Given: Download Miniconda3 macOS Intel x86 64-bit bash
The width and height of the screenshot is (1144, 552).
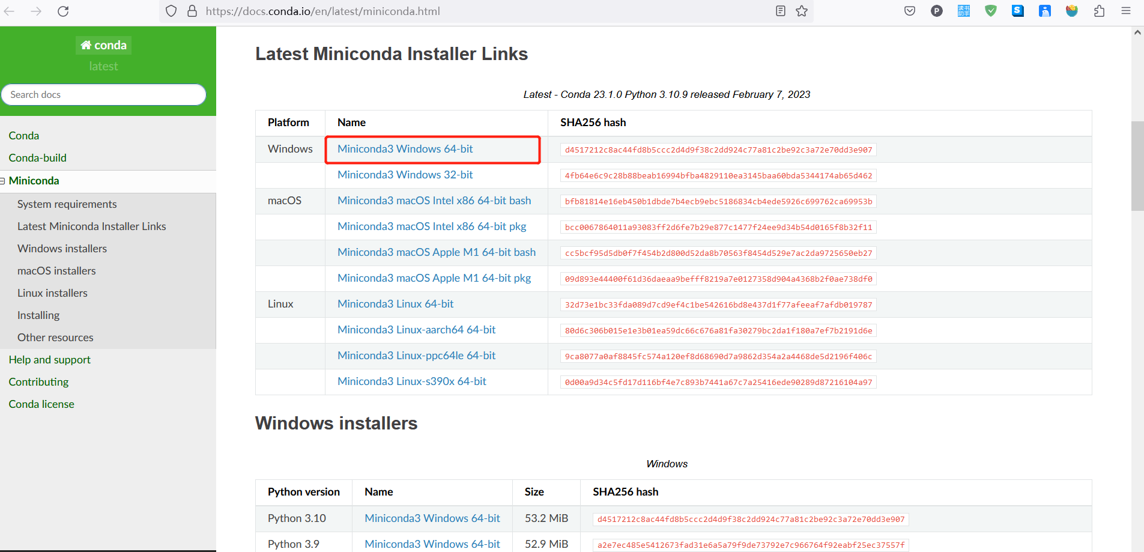Looking at the screenshot, I should coord(434,201).
